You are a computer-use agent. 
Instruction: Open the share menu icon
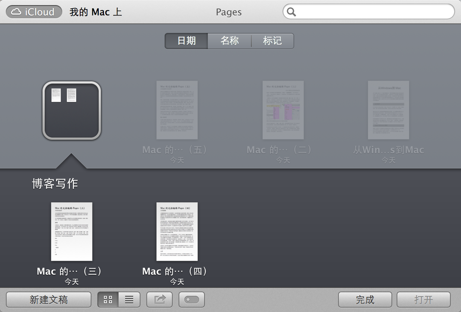pos(160,300)
